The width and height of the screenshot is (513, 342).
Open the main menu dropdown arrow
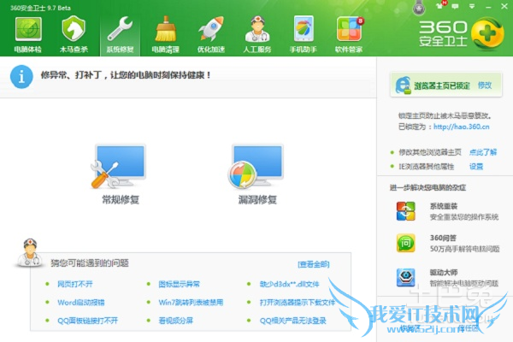[472, 6]
